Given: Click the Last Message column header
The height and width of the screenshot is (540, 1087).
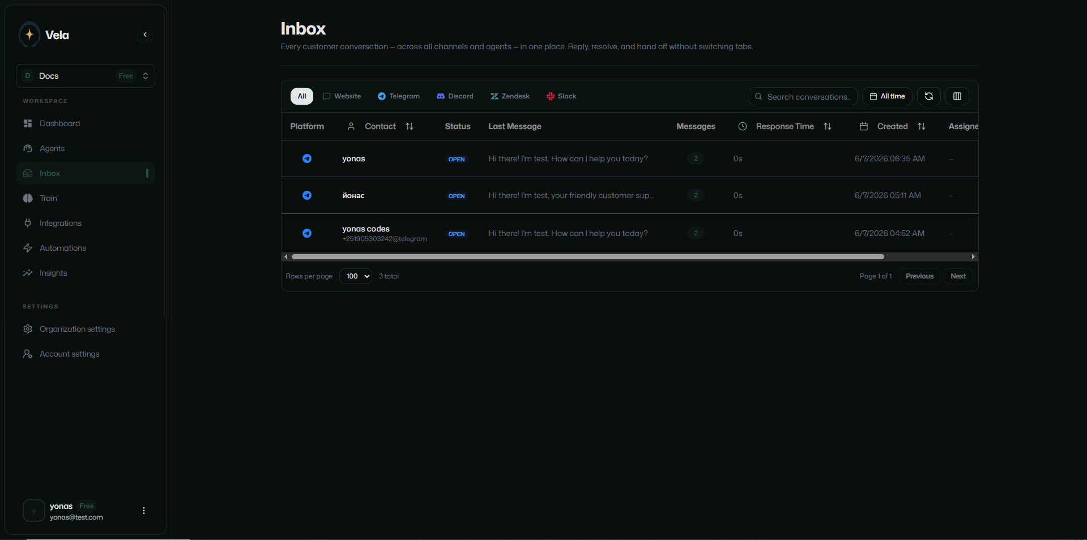Looking at the screenshot, I should tap(515, 126).
